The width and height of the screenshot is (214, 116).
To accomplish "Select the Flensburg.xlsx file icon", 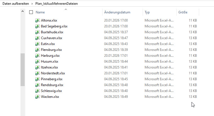I will [37, 50].
